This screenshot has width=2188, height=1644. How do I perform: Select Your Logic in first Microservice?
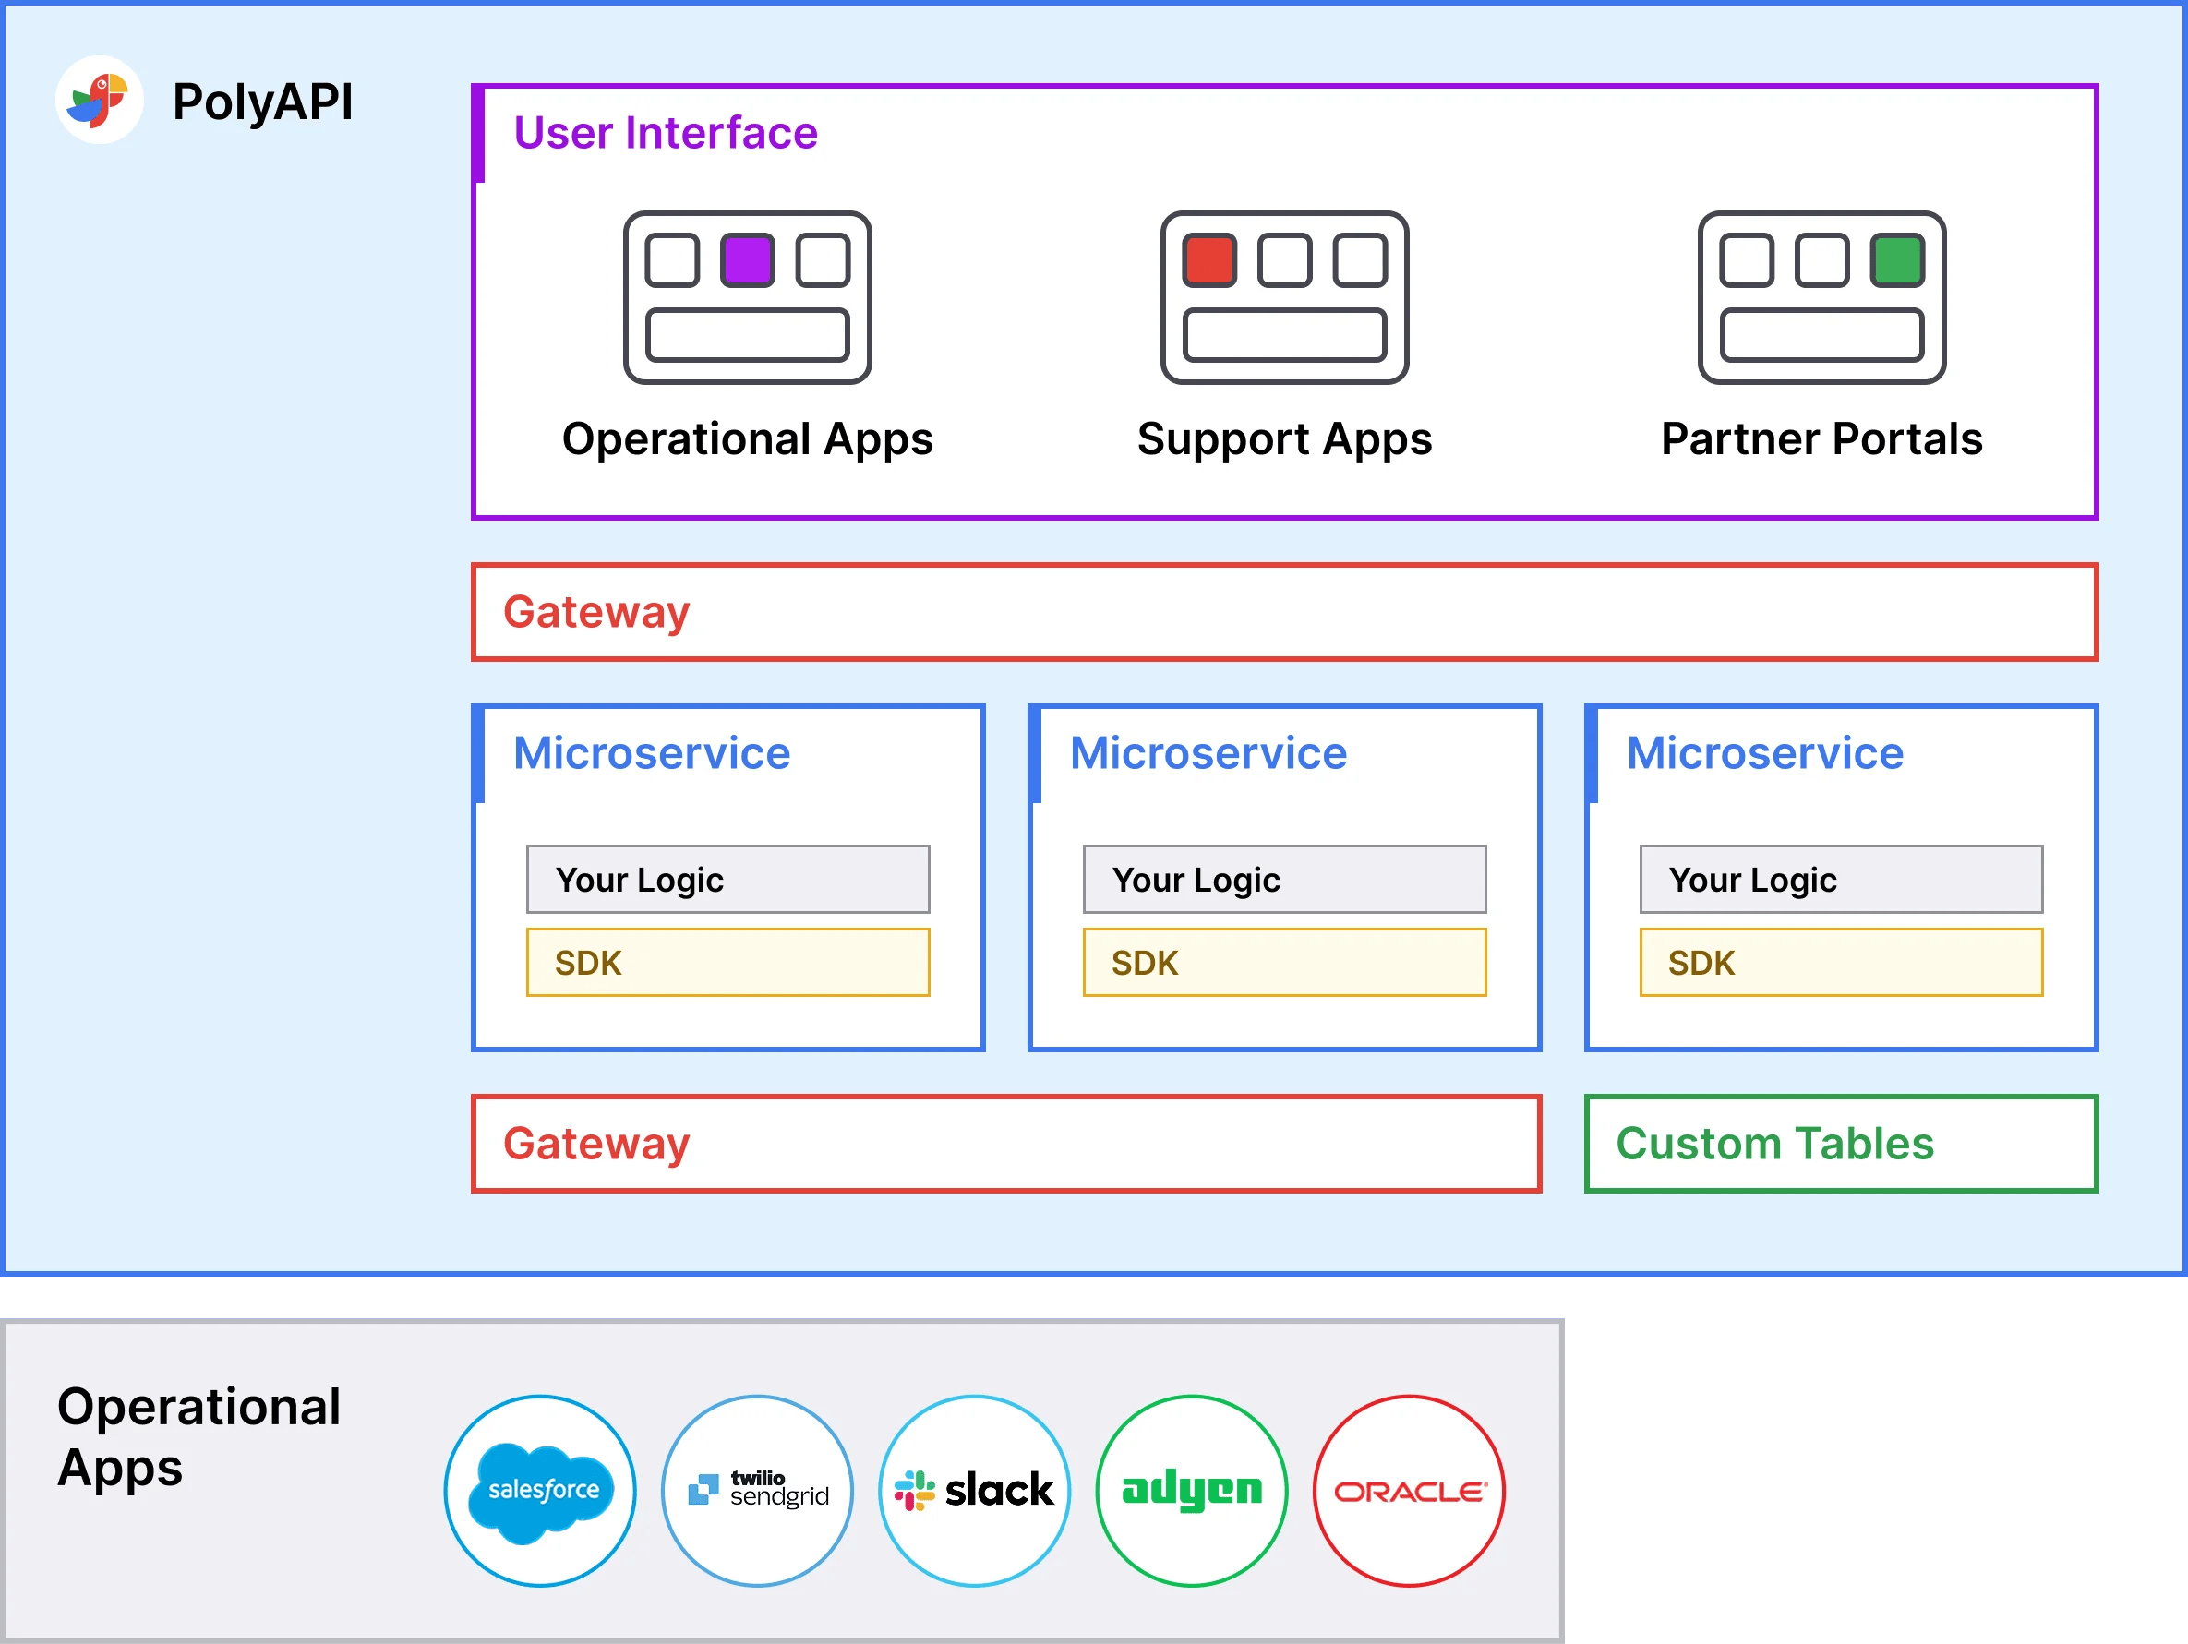pyautogui.click(x=728, y=880)
